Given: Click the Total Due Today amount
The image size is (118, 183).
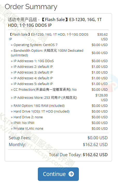Looking at the screenshot, I should pyautogui.click(x=95, y=155).
